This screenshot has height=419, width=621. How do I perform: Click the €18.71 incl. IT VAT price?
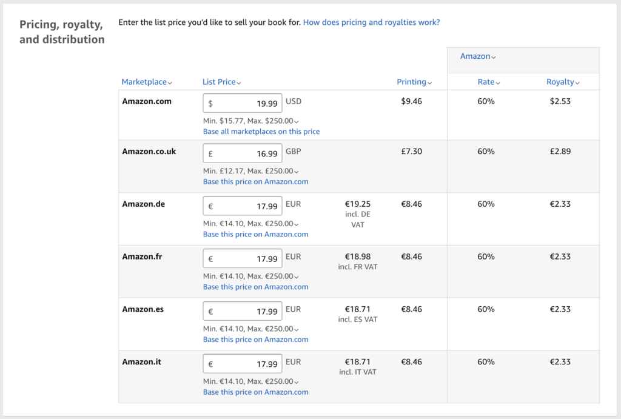[358, 367]
